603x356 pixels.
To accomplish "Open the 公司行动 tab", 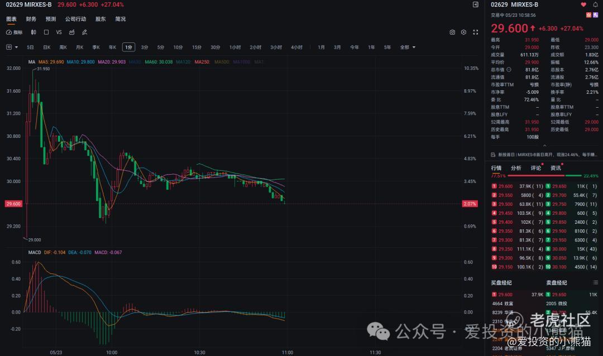I will [76, 19].
